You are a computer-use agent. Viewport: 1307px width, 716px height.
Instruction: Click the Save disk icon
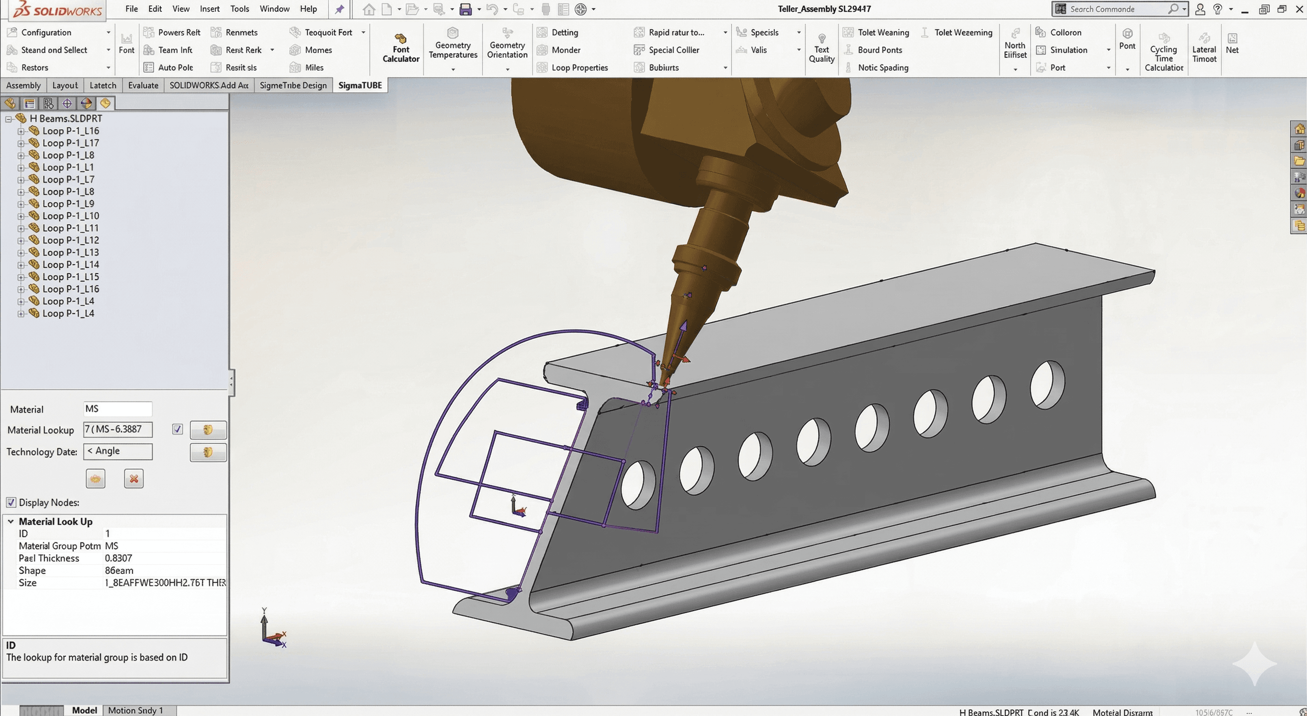(x=465, y=9)
